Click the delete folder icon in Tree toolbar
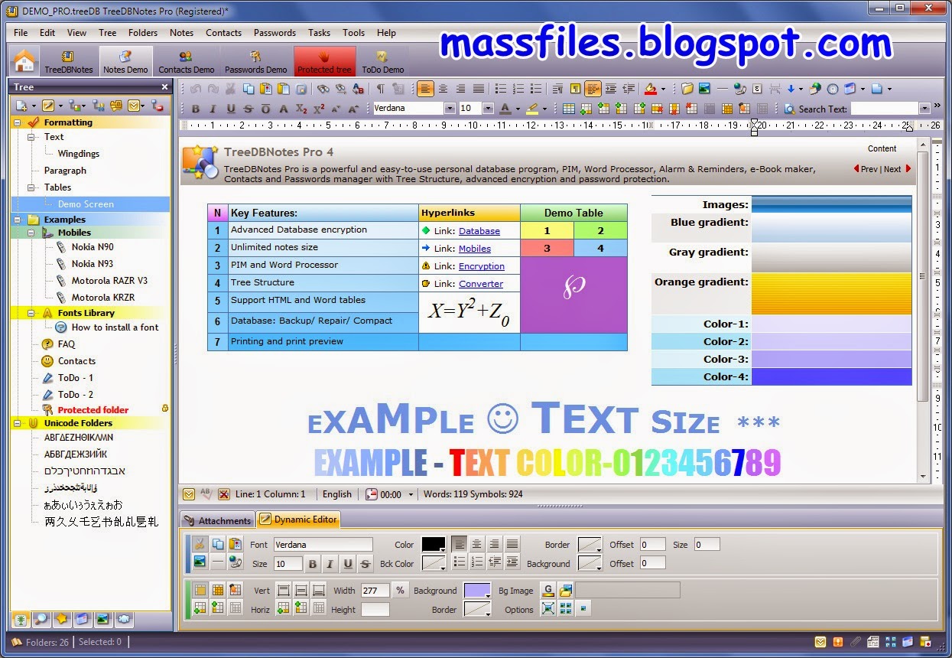The height and width of the screenshot is (658, 952). [158, 106]
